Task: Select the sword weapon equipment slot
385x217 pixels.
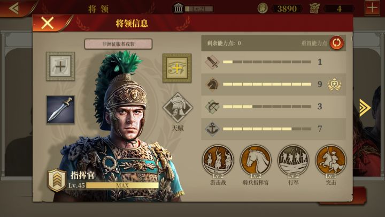Action: 60,110
